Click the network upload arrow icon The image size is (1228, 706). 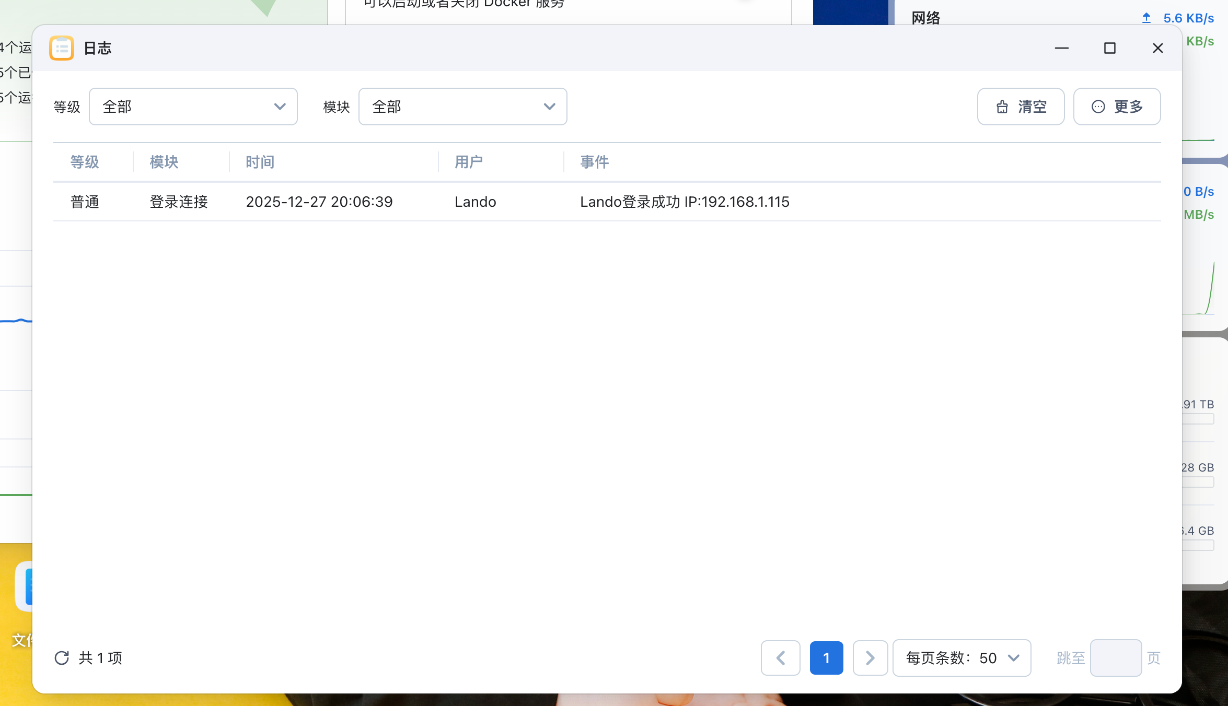[x=1146, y=18]
